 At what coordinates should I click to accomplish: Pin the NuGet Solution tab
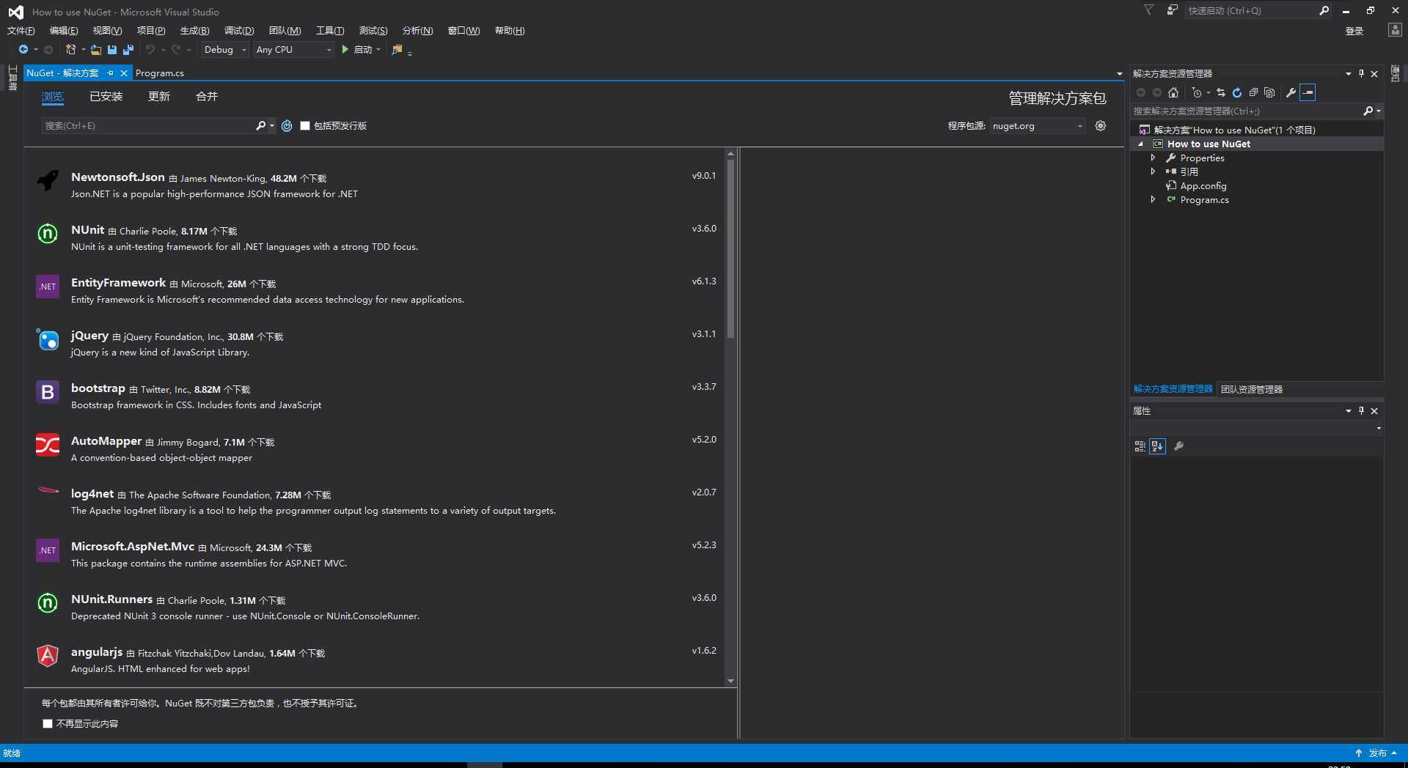(x=110, y=73)
